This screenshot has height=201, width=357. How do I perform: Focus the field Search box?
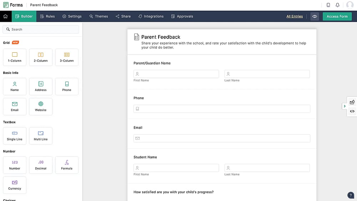click(x=41, y=29)
